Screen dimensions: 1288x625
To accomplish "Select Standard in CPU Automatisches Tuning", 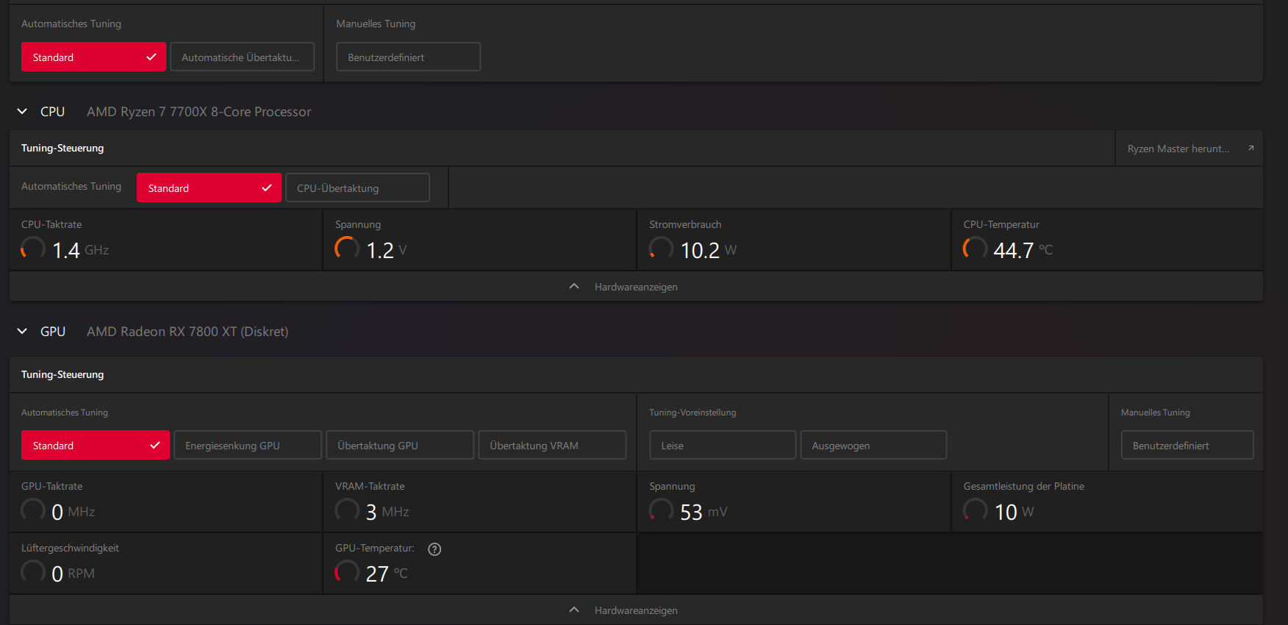I will point(209,187).
